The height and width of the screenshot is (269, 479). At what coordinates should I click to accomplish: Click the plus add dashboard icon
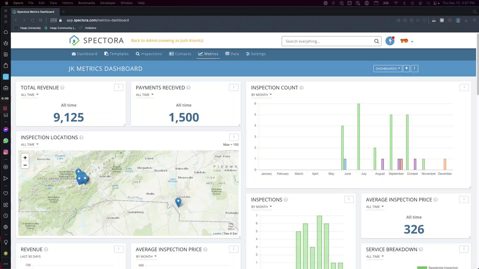pos(406,68)
